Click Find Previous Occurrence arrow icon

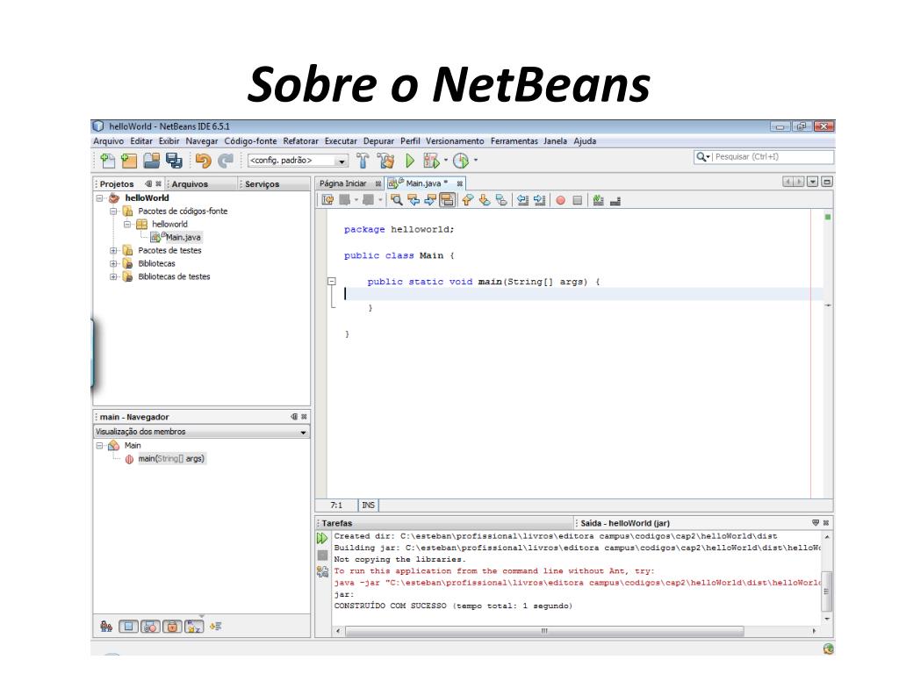[414, 200]
